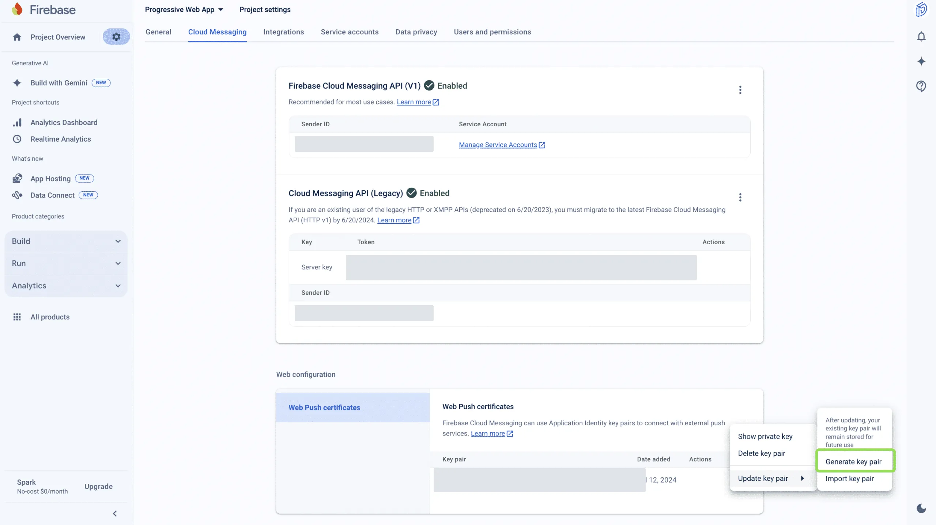Open Learn more link under Web Push certificates

tap(487, 434)
